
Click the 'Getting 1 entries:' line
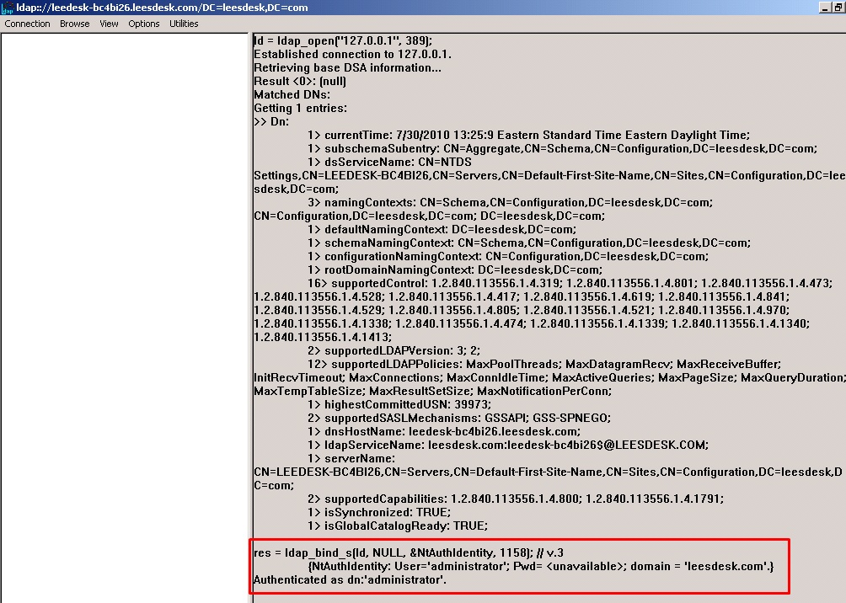(x=300, y=108)
